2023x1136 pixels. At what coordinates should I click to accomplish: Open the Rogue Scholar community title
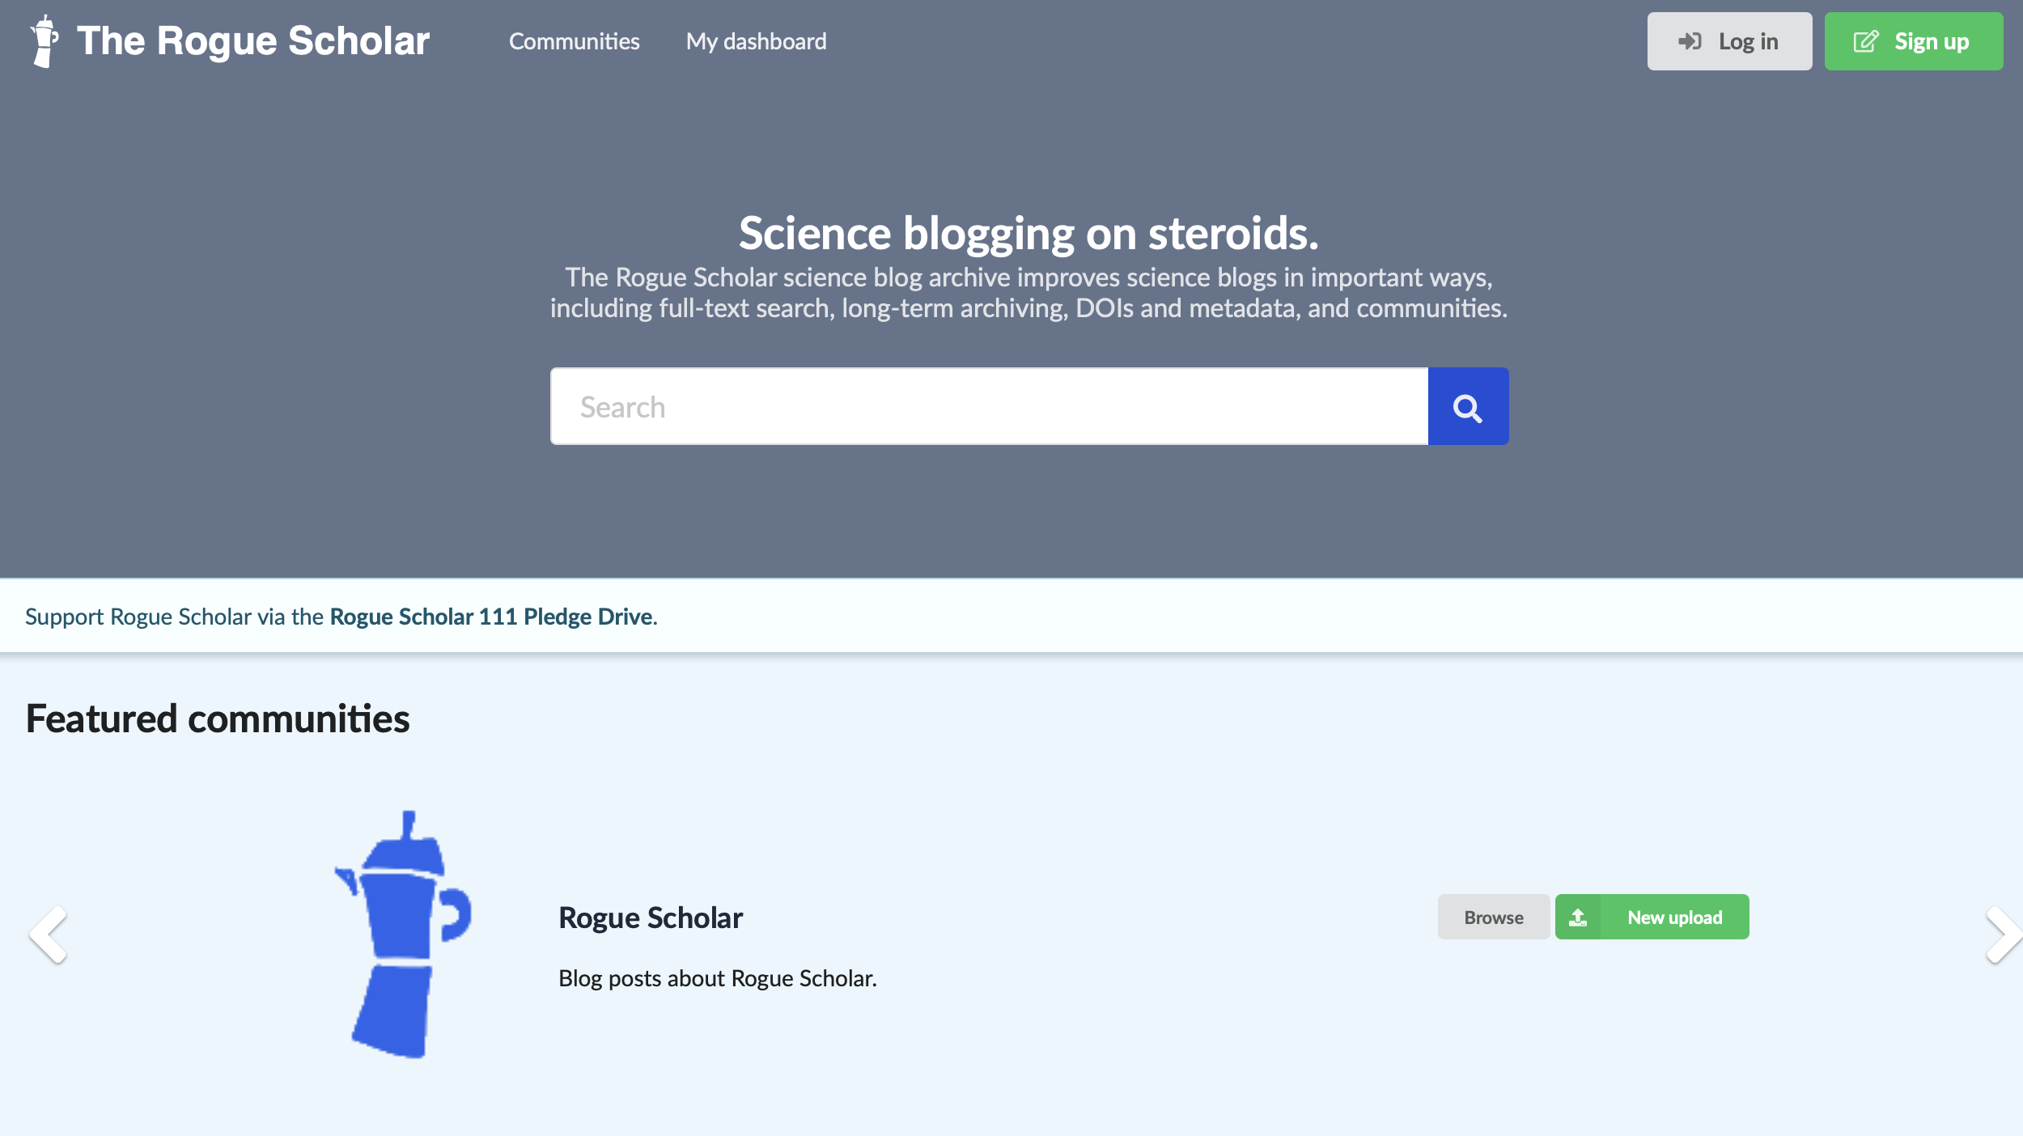click(651, 918)
